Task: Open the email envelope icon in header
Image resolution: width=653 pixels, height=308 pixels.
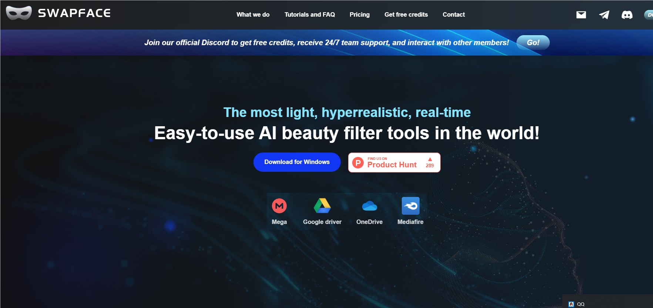Action: pyautogui.click(x=581, y=15)
